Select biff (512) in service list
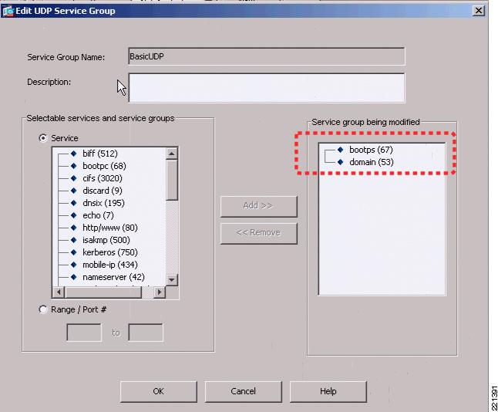The height and width of the screenshot is (412, 498). [100, 154]
